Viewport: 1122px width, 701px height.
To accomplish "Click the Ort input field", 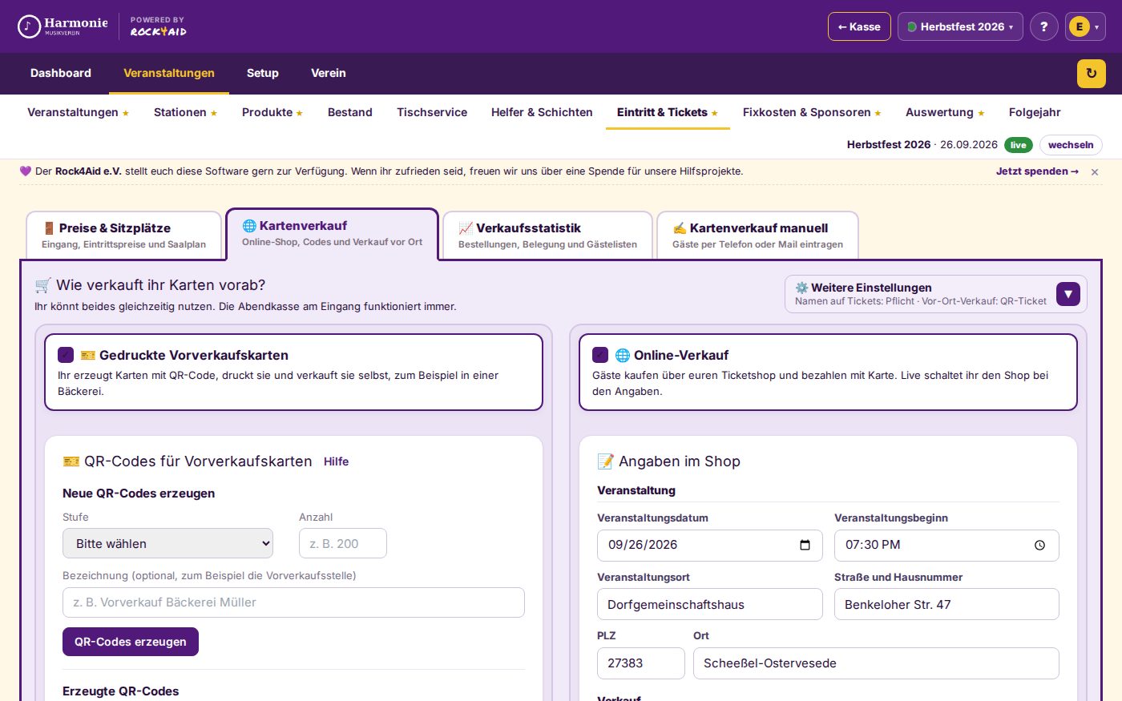I will click(876, 663).
